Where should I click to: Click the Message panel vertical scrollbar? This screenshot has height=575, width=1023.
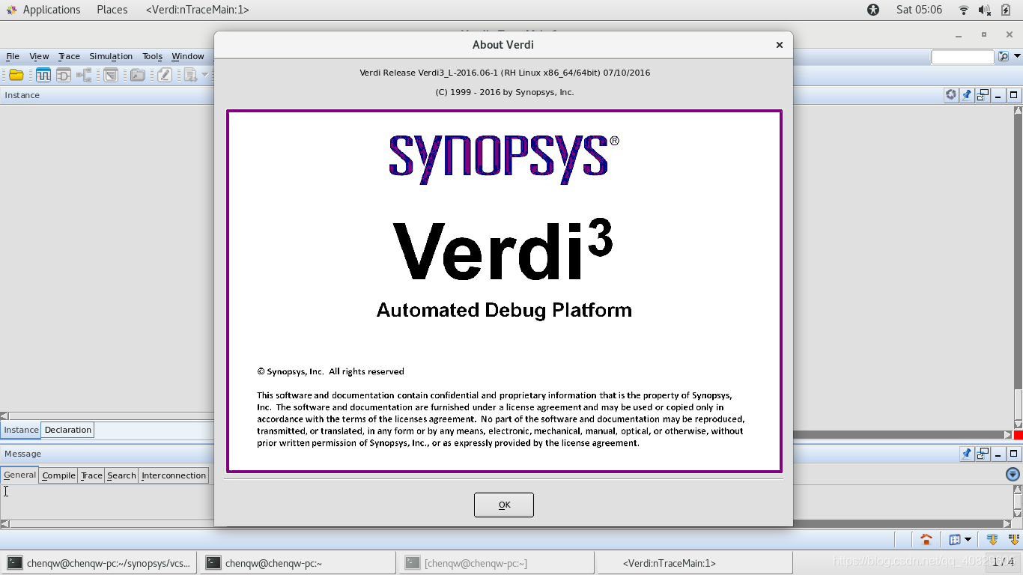(1018, 502)
